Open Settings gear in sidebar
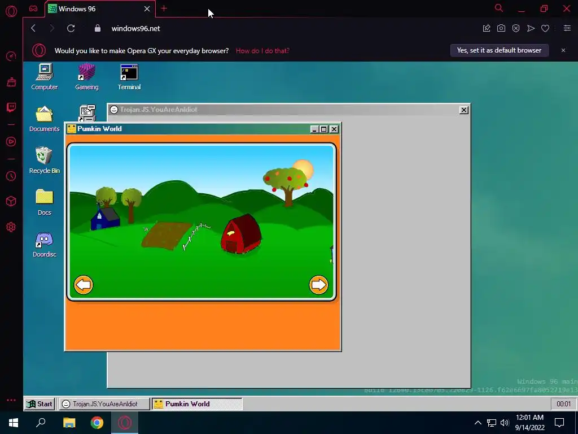 click(x=11, y=227)
